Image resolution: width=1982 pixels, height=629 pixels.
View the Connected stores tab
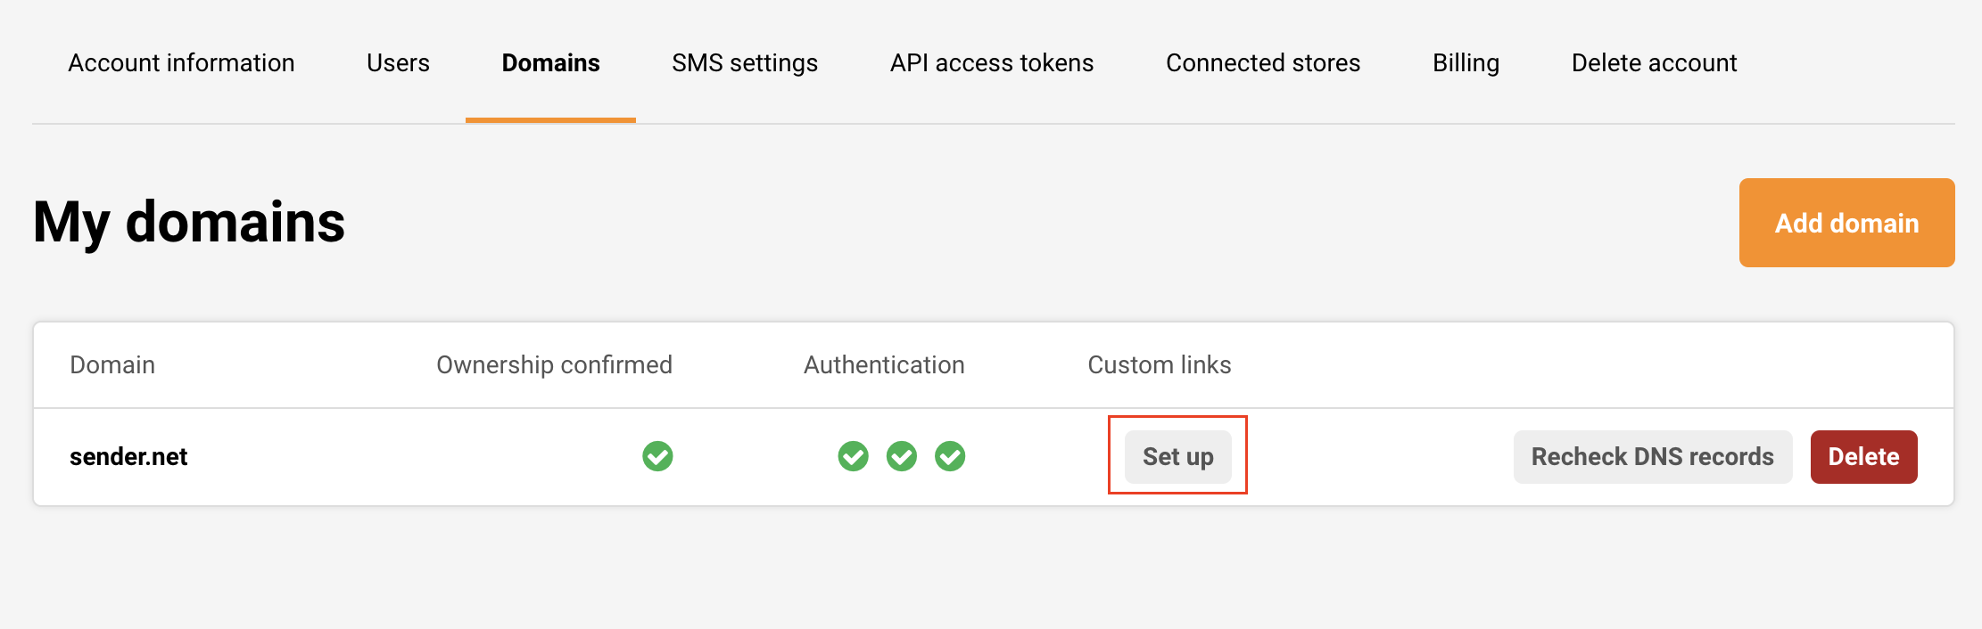[x=1262, y=63]
